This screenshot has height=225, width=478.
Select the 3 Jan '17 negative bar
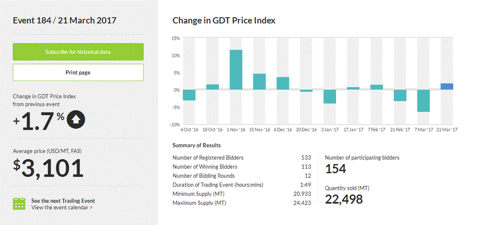pos(330,96)
